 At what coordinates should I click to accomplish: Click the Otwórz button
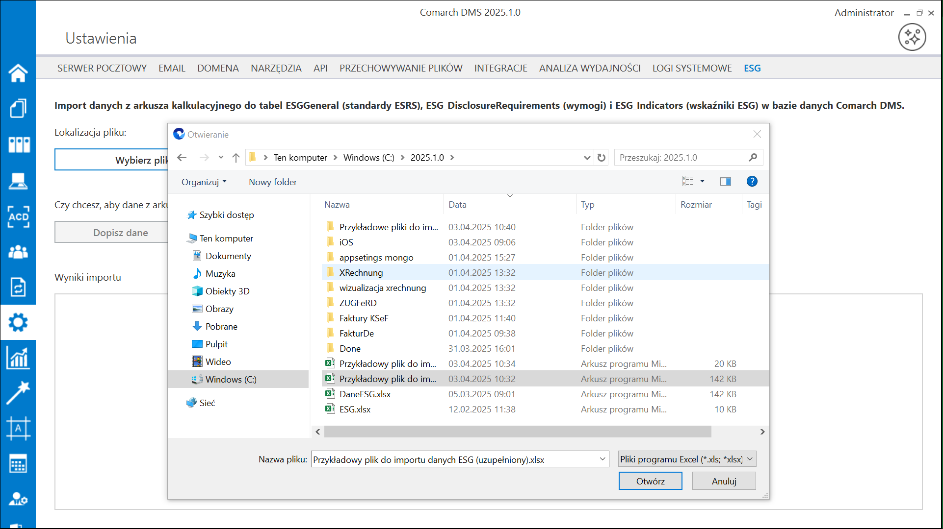(x=650, y=481)
